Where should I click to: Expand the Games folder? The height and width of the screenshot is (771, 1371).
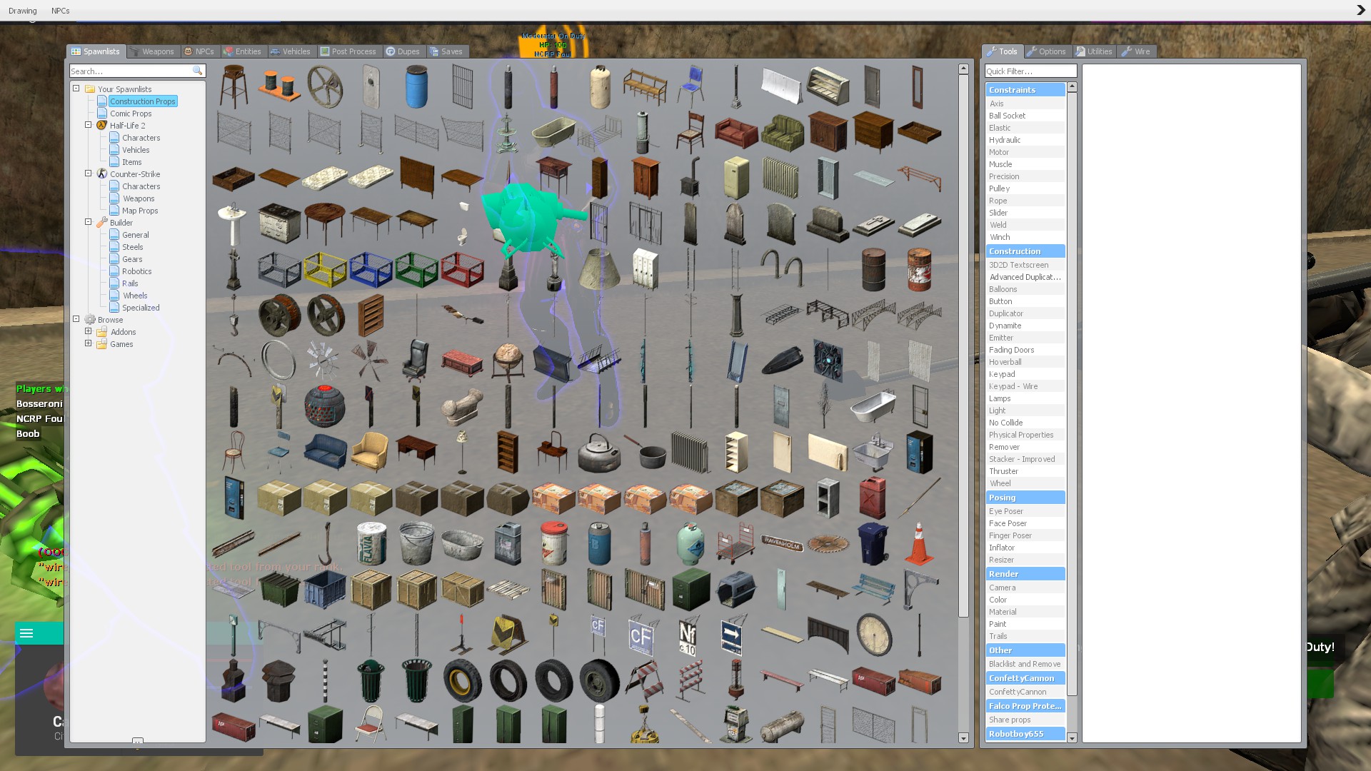89,343
